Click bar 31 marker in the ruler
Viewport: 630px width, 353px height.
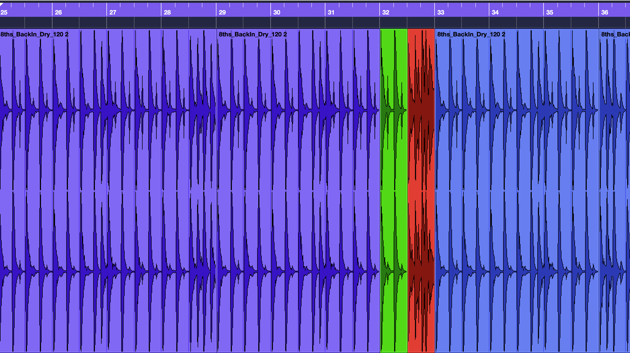[x=331, y=12]
